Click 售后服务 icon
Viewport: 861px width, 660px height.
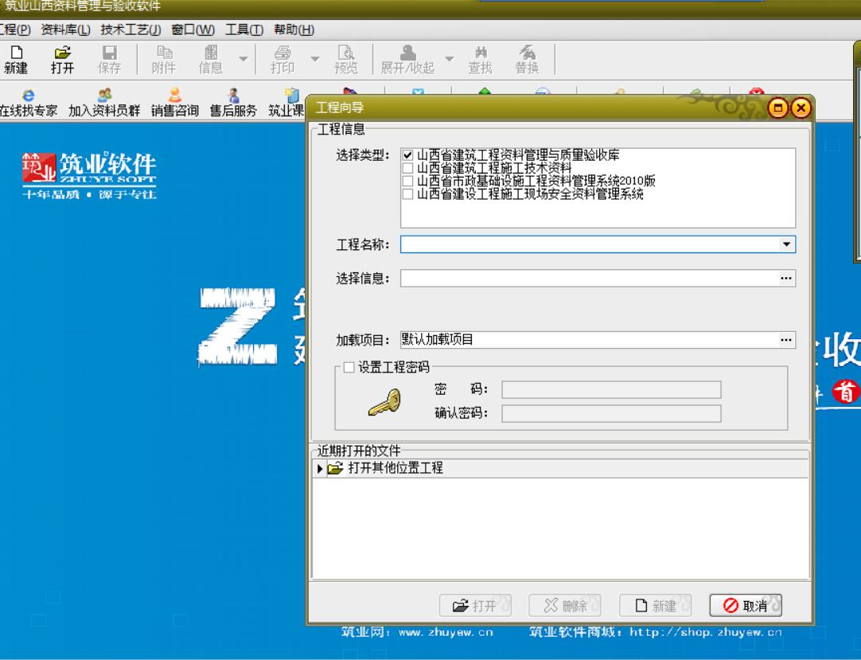233,103
